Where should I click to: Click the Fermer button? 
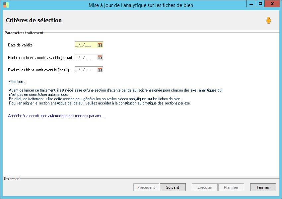tap(263, 187)
